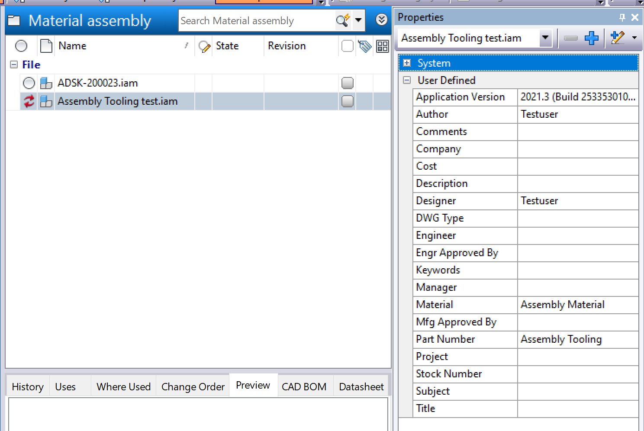
Task: Pin the Properties panel
Action: (622, 17)
